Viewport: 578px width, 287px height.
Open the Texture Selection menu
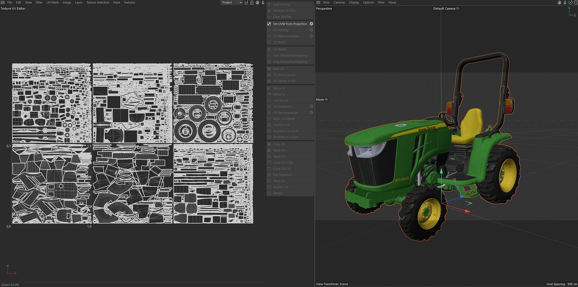tap(98, 2)
